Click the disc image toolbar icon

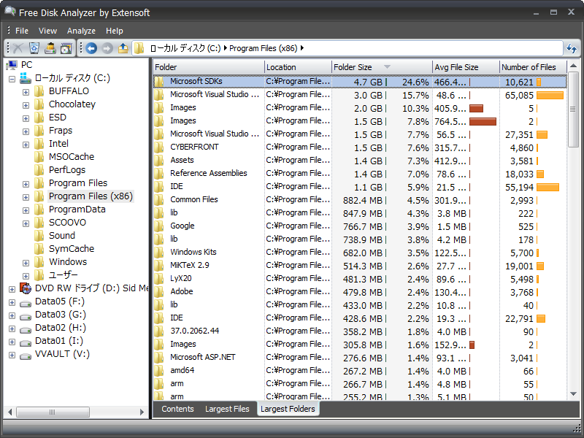point(66,48)
